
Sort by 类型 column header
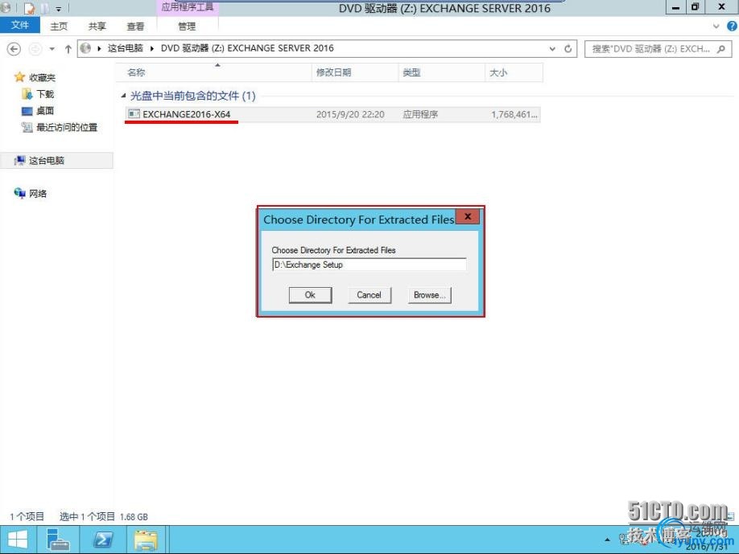(x=442, y=72)
